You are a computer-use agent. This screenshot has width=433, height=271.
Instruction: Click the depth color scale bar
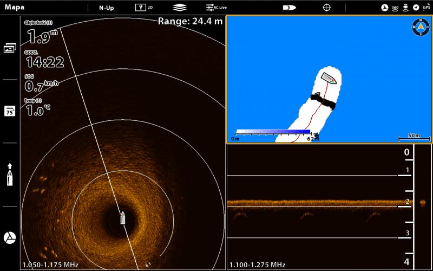[x=273, y=132]
